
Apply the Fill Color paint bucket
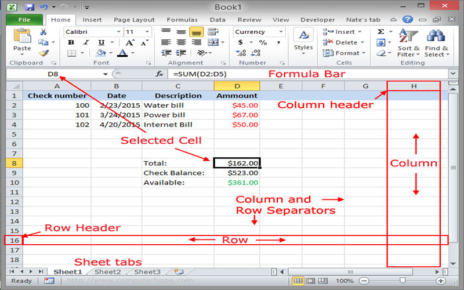click(x=101, y=53)
